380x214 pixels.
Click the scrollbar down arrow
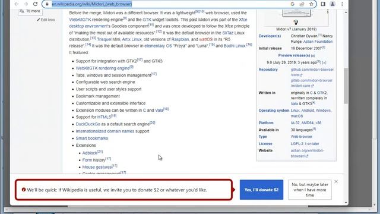coord(346,203)
